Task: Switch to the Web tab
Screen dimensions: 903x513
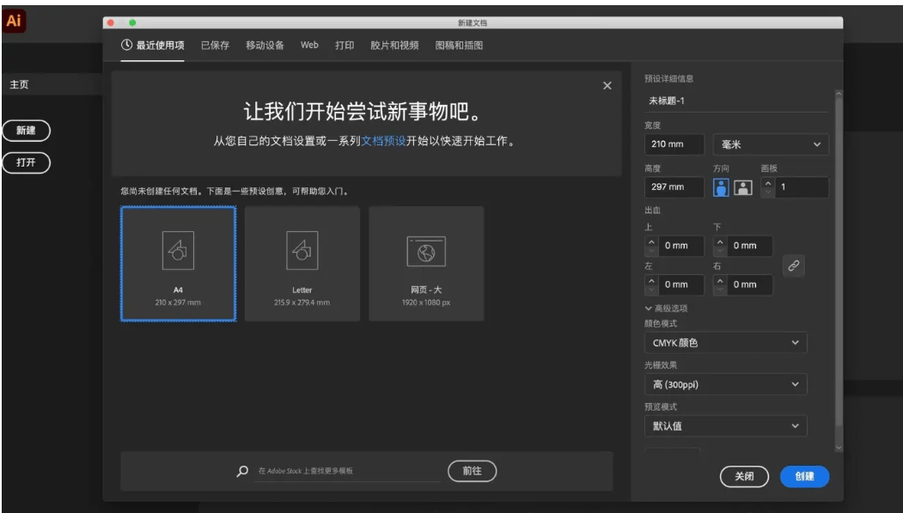Action: click(309, 45)
